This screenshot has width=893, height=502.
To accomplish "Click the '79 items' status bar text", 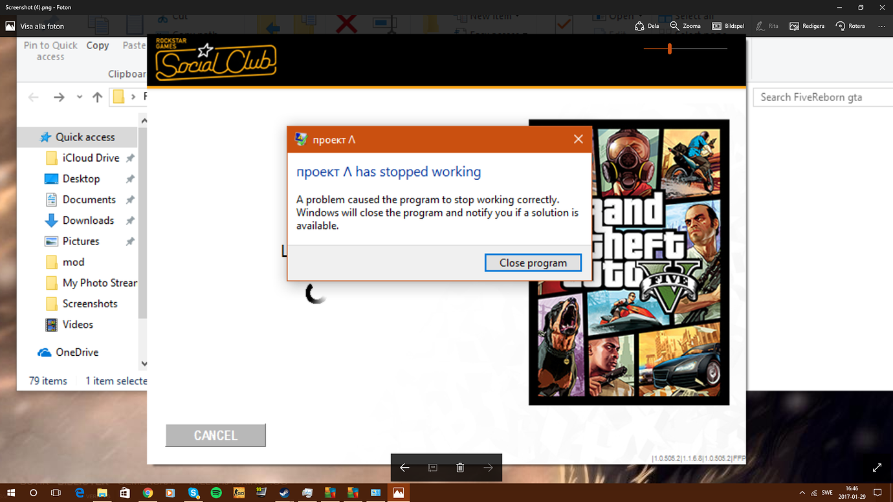I will click(x=48, y=381).
